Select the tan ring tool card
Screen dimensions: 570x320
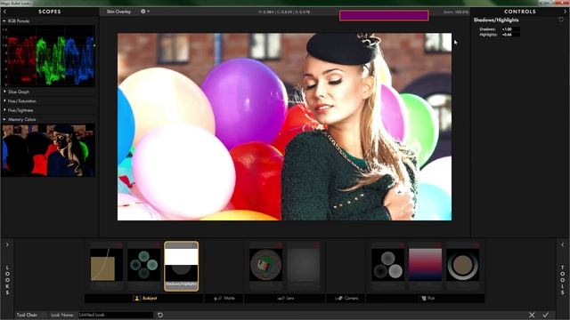[462, 265]
